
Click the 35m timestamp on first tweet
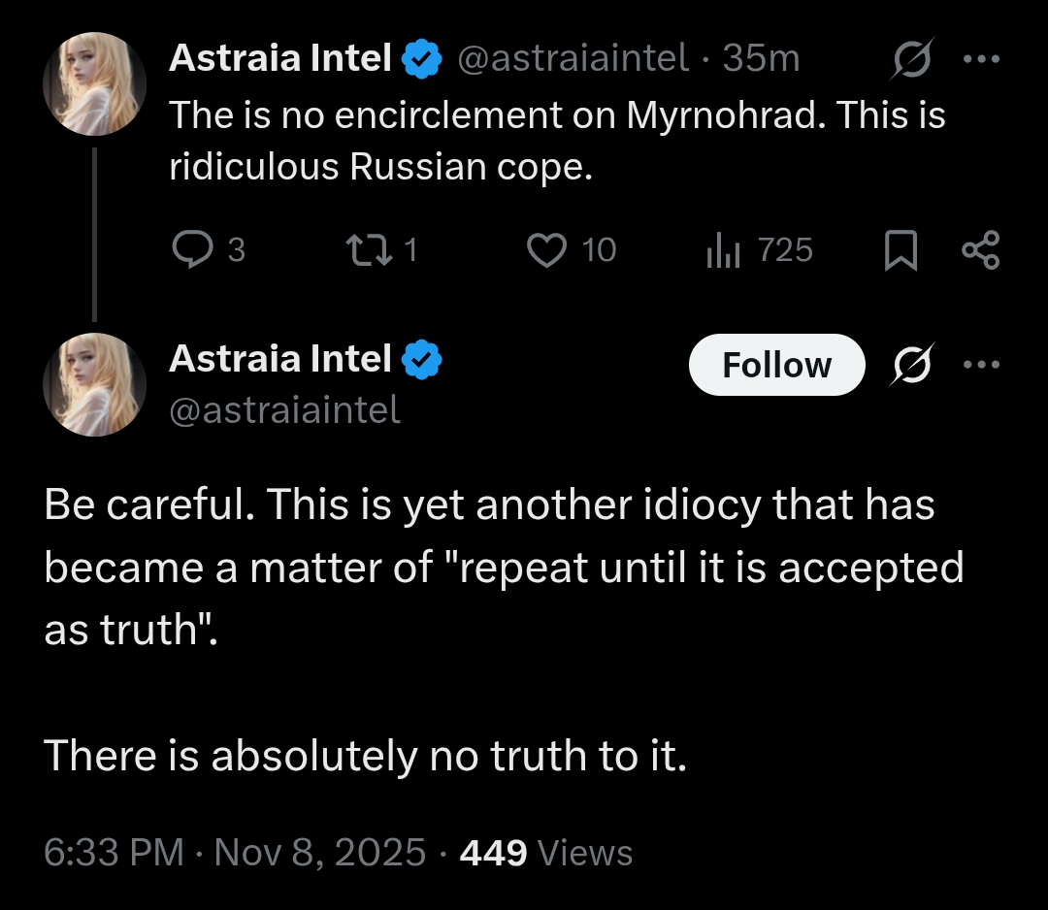coord(762,58)
